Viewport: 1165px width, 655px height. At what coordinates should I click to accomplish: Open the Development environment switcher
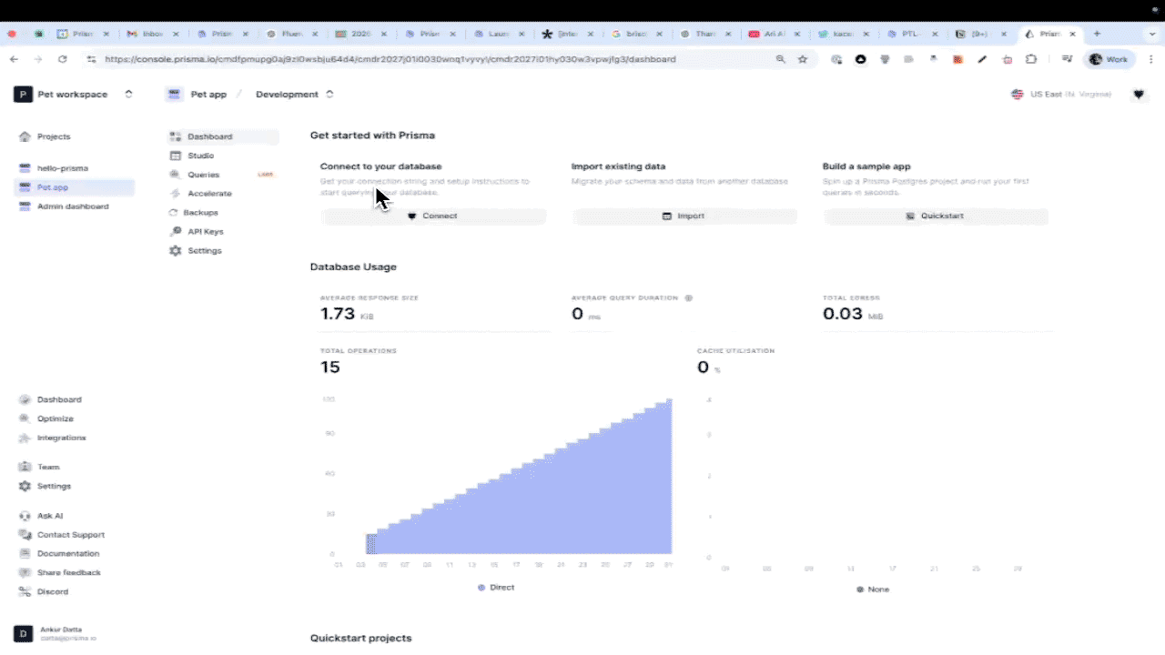click(329, 94)
